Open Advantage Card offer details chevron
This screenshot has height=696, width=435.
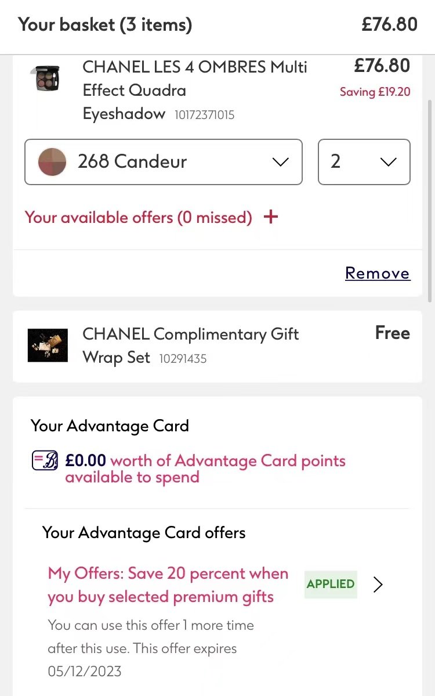point(378,585)
